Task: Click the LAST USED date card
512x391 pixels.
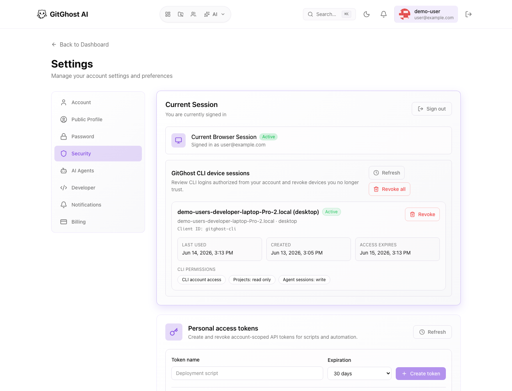Action: (220, 249)
